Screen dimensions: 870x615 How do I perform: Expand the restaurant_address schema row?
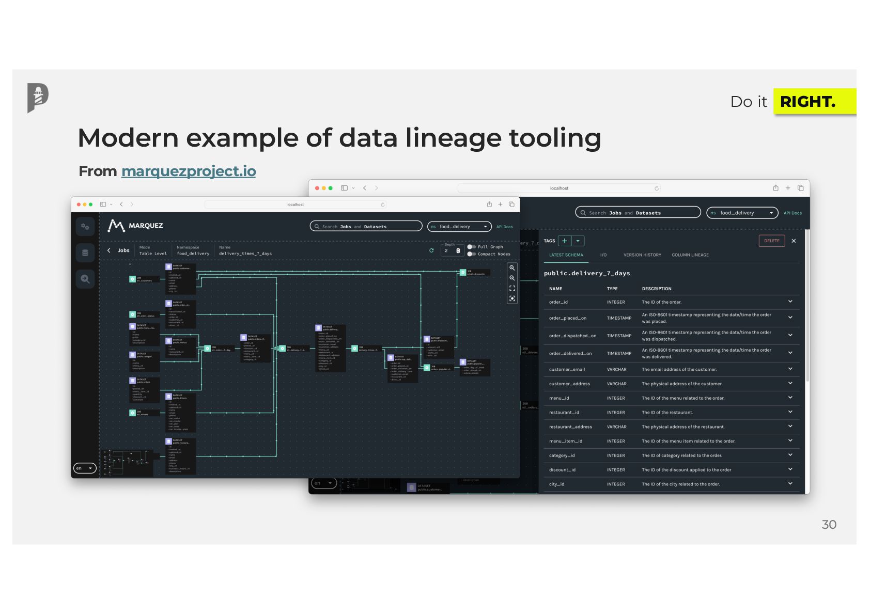coord(790,426)
